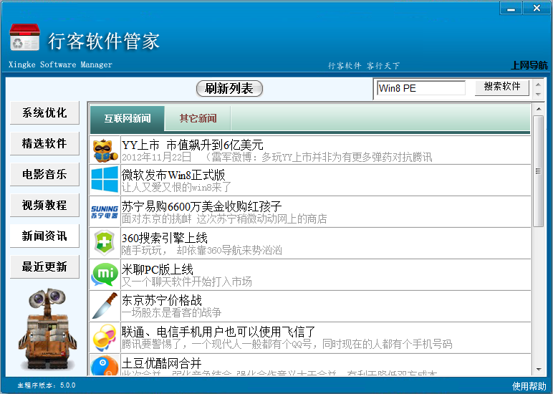Click the YY raccoon mascot icon

click(x=105, y=150)
